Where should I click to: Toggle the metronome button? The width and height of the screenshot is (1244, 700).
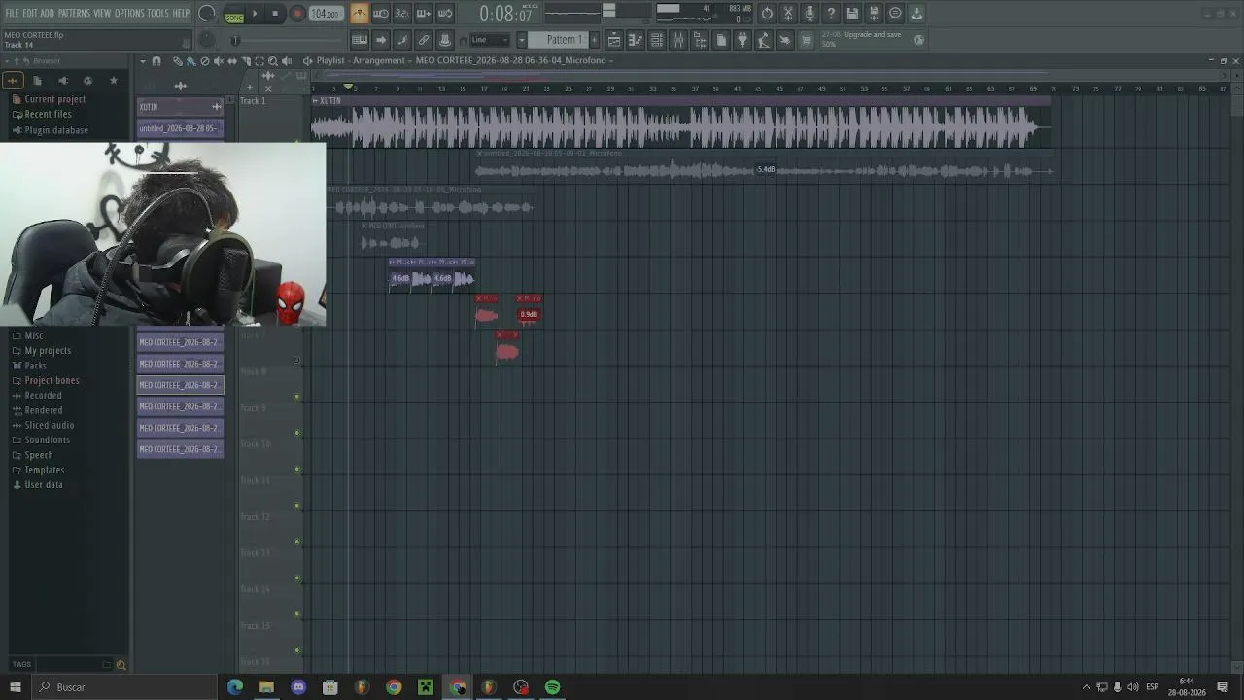pyautogui.click(x=360, y=14)
